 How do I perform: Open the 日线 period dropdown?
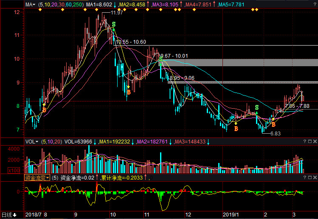coord(9,215)
